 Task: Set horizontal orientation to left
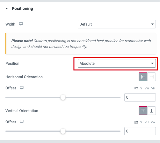(143, 77)
